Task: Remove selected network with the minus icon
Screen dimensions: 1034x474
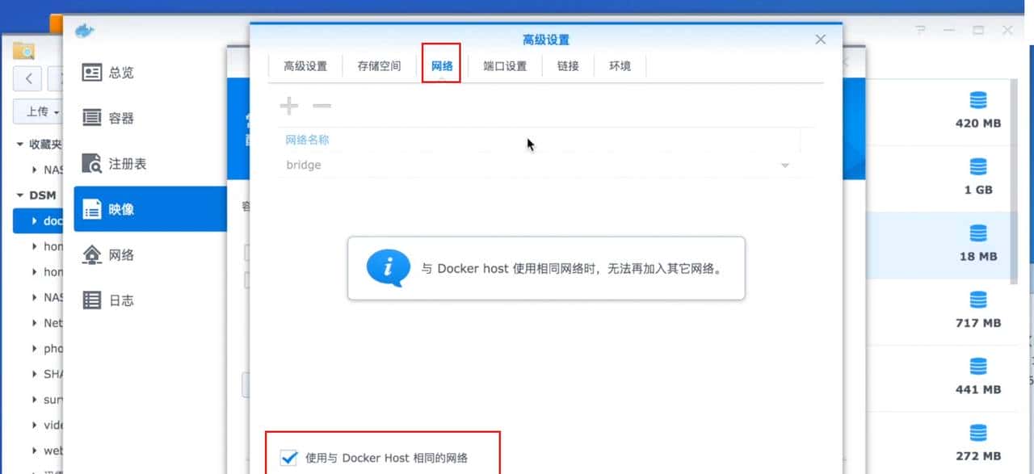Action: pos(320,106)
